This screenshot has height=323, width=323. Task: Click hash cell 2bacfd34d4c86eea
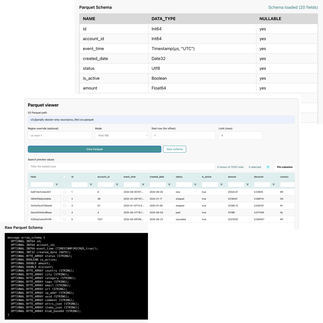click(41, 213)
